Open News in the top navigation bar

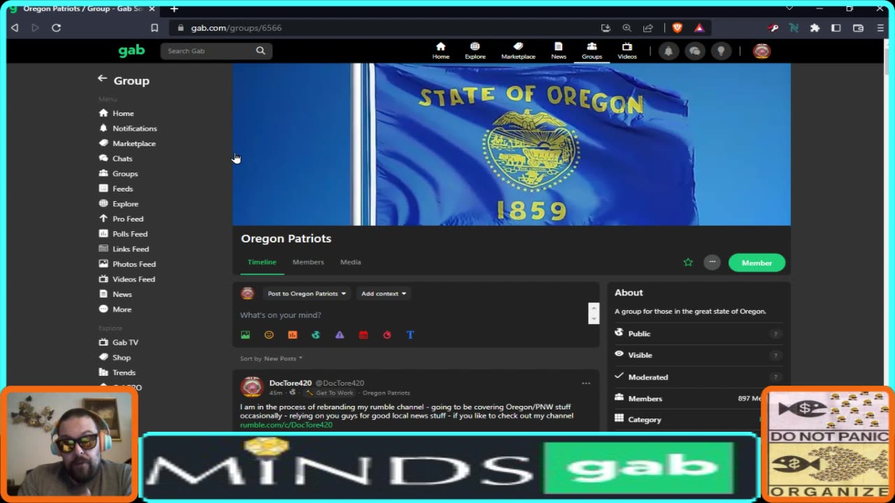(558, 51)
